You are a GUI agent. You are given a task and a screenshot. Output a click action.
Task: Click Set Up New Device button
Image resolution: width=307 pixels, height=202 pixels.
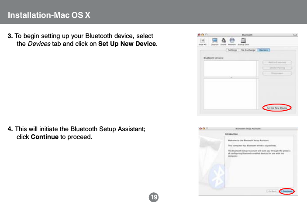(x=277, y=108)
